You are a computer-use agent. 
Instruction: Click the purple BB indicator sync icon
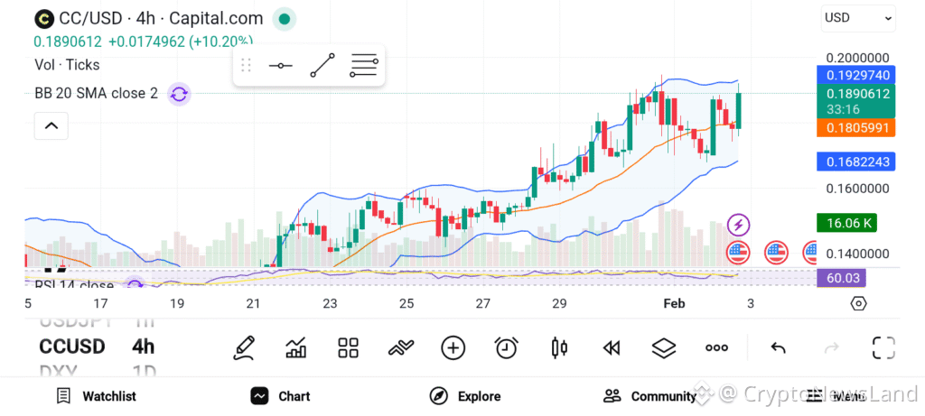(x=179, y=93)
